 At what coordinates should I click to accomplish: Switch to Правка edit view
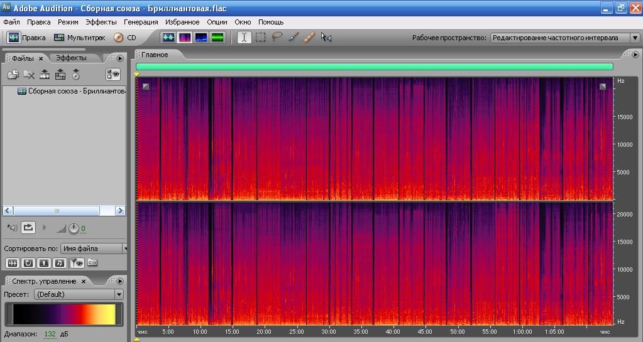tap(26, 38)
